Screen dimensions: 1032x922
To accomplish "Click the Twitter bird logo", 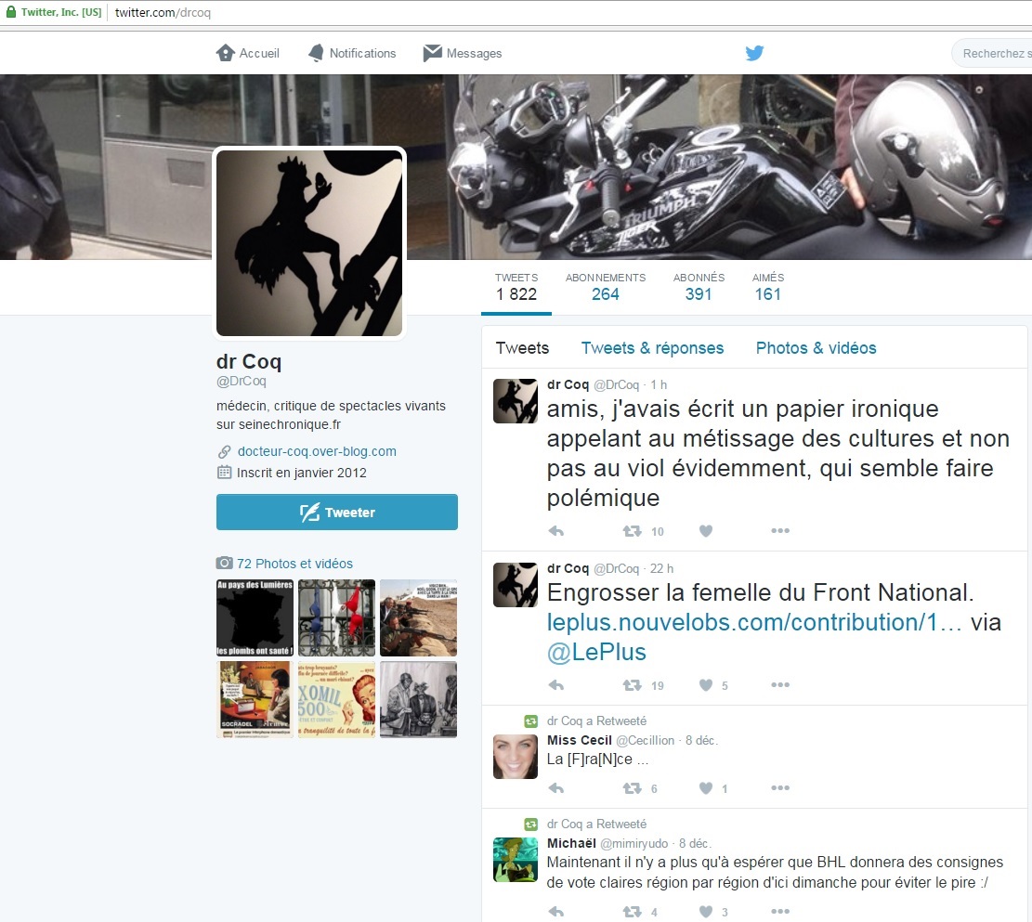I will click(x=754, y=54).
